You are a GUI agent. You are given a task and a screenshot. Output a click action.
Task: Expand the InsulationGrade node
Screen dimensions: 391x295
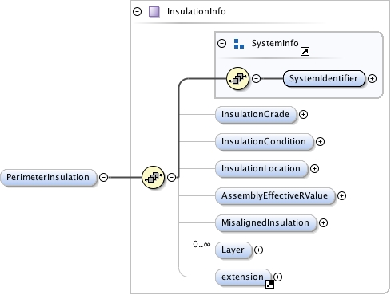tap(303, 114)
